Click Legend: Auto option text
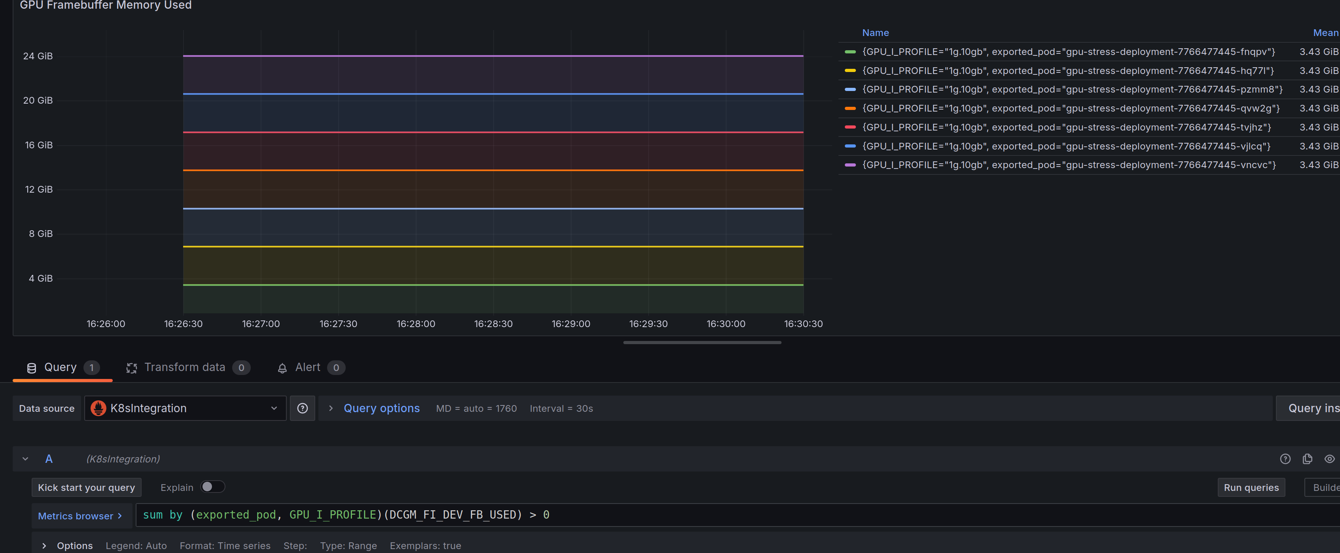1340x553 pixels. [136, 546]
